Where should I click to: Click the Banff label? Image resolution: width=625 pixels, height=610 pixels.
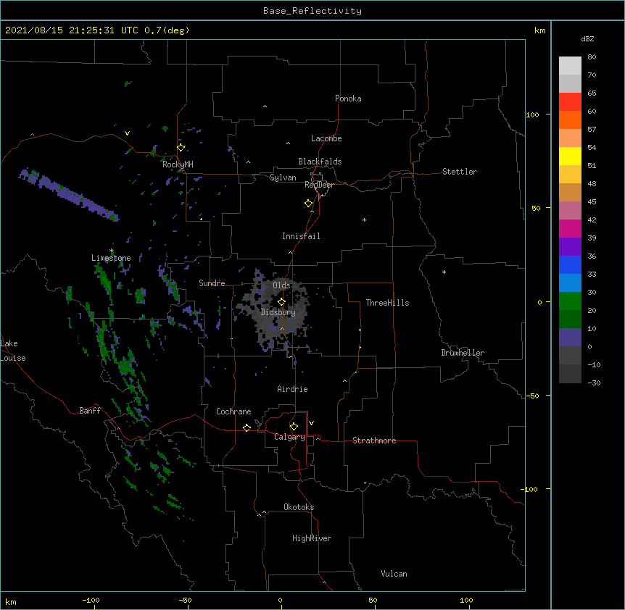[x=90, y=411]
